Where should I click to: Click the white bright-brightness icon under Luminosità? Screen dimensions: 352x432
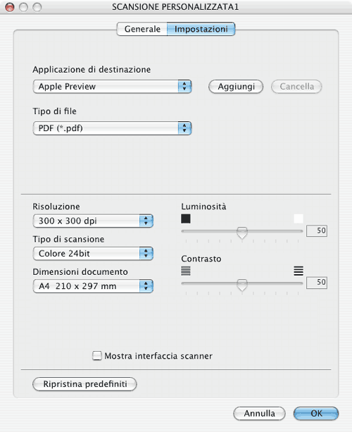click(298, 218)
